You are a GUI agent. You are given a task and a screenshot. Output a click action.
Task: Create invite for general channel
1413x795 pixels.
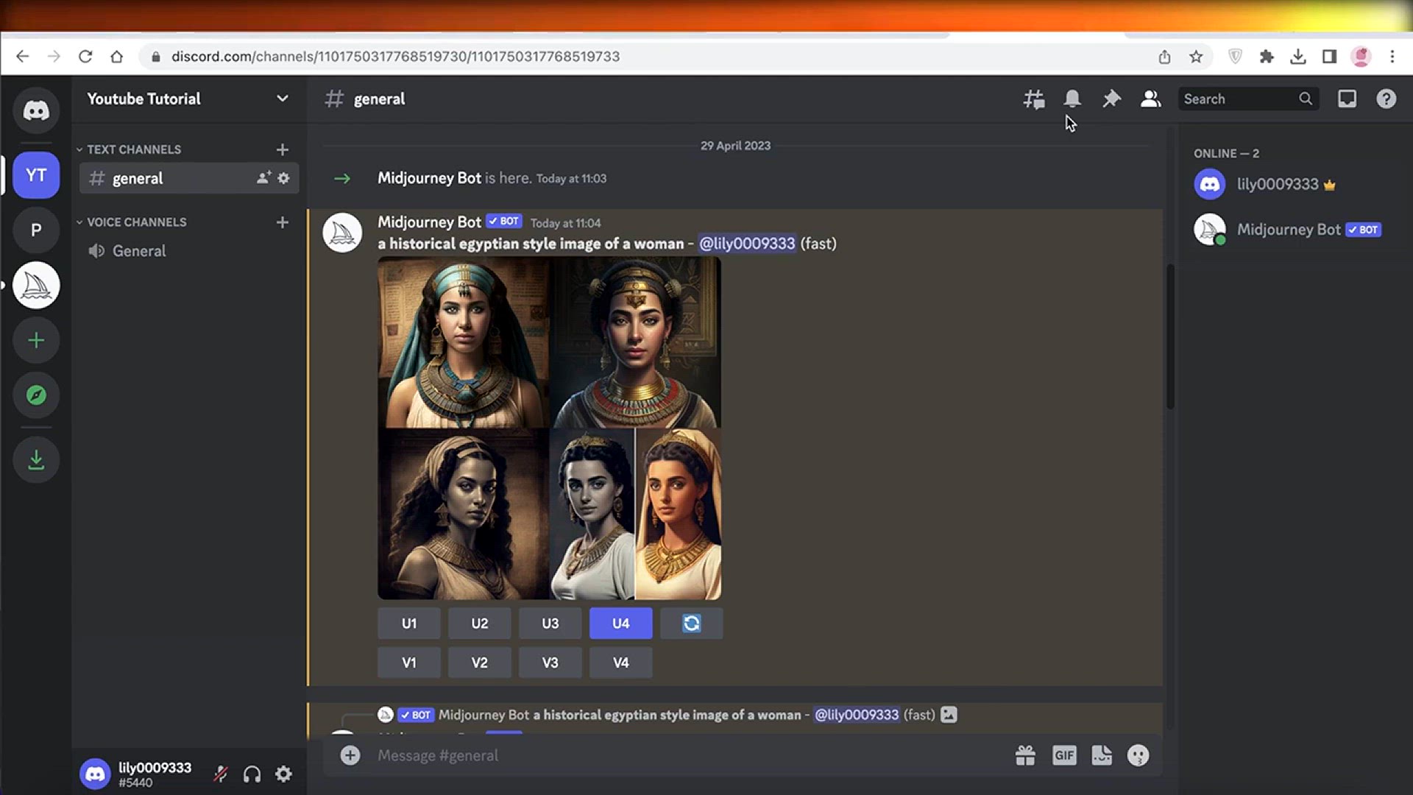(x=263, y=177)
